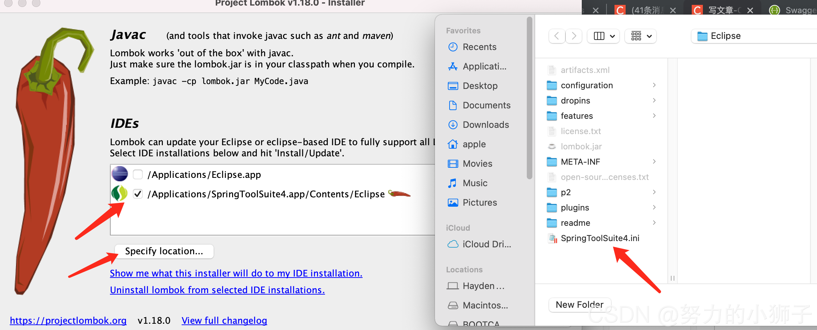Select the META-INF folder

point(580,162)
